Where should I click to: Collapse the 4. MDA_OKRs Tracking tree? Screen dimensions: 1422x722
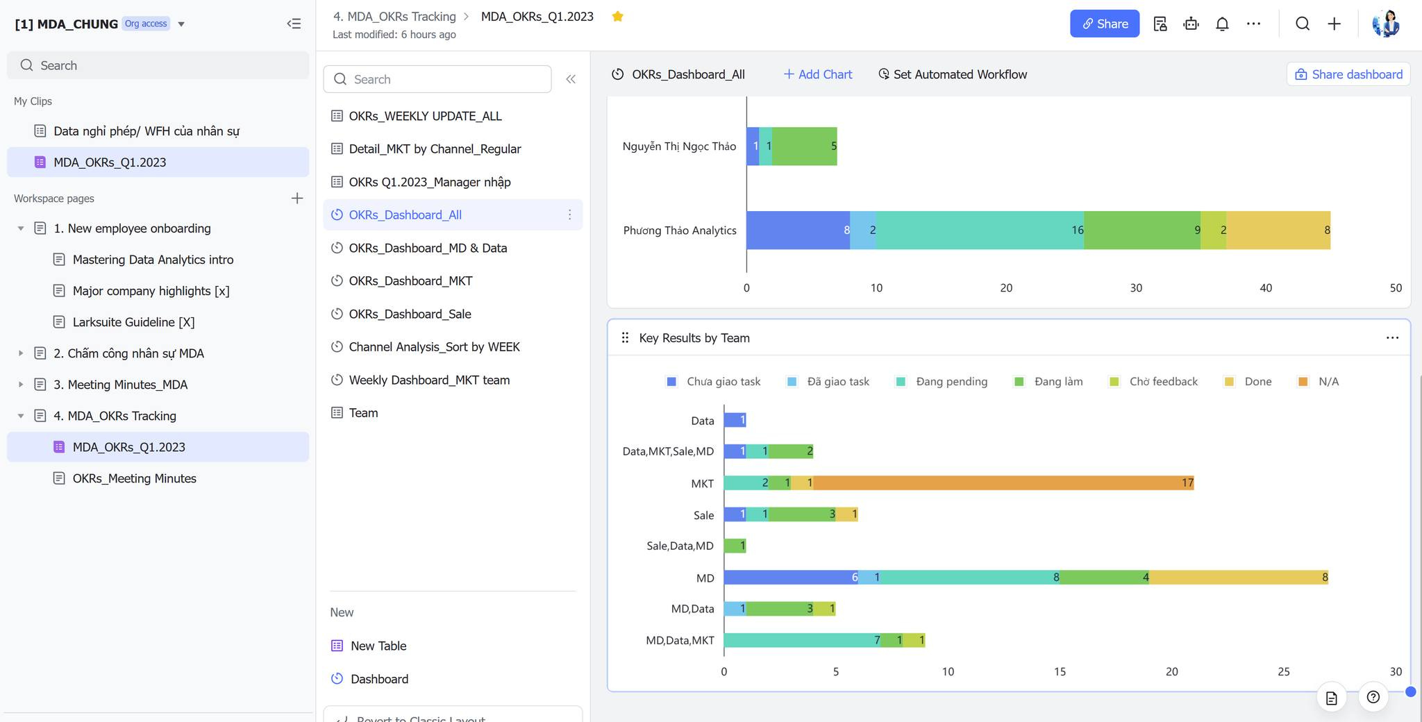(21, 416)
